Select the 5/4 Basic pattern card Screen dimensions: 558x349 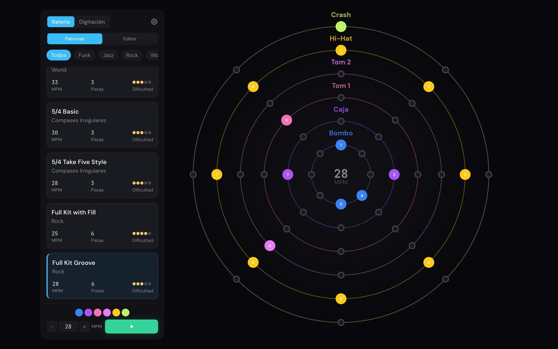(102, 125)
